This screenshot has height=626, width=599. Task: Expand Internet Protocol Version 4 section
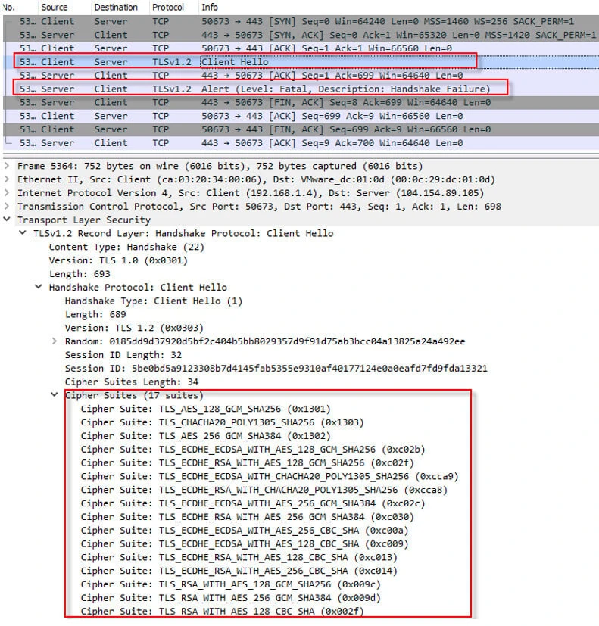[x=8, y=193]
